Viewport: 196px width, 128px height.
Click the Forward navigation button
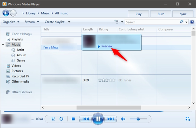[13, 13]
